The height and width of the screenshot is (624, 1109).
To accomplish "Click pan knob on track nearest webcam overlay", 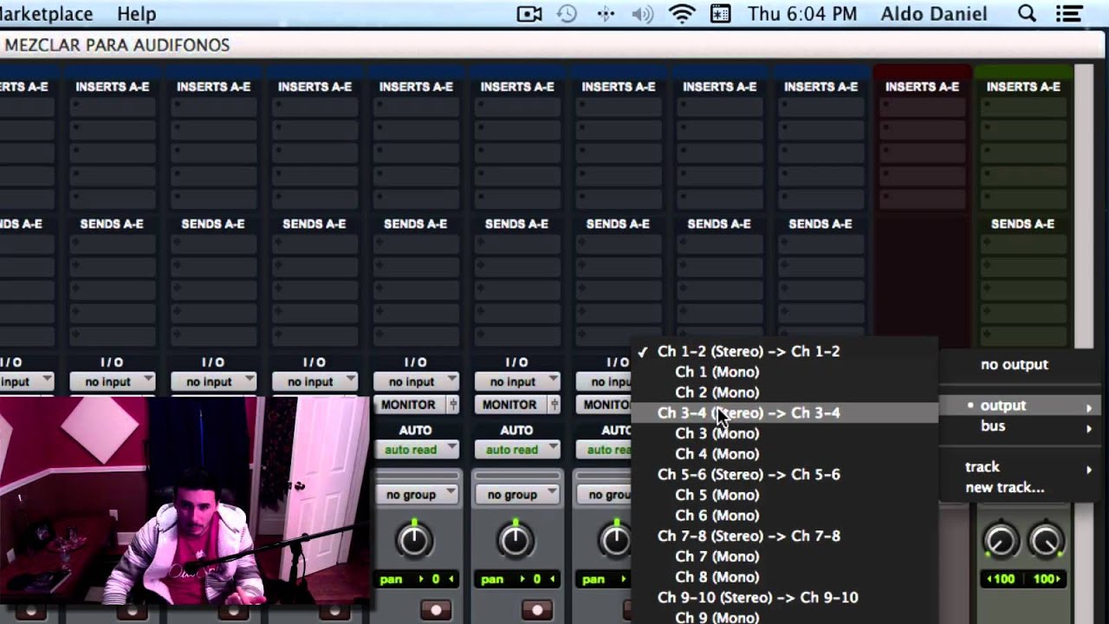I will coord(414,541).
